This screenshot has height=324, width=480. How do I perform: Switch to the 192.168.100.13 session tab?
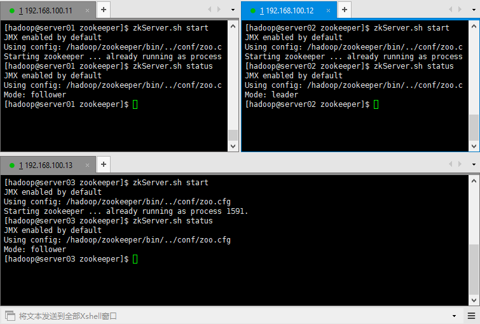pyautogui.click(x=48, y=166)
